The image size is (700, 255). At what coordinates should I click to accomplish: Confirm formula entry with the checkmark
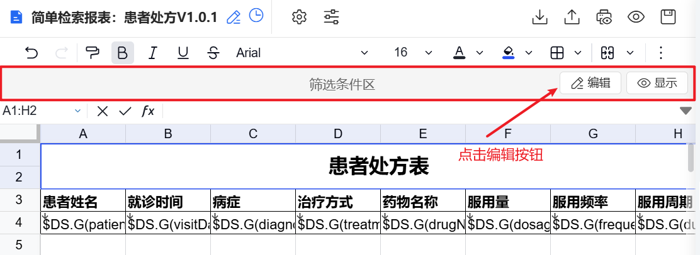click(125, 111)
